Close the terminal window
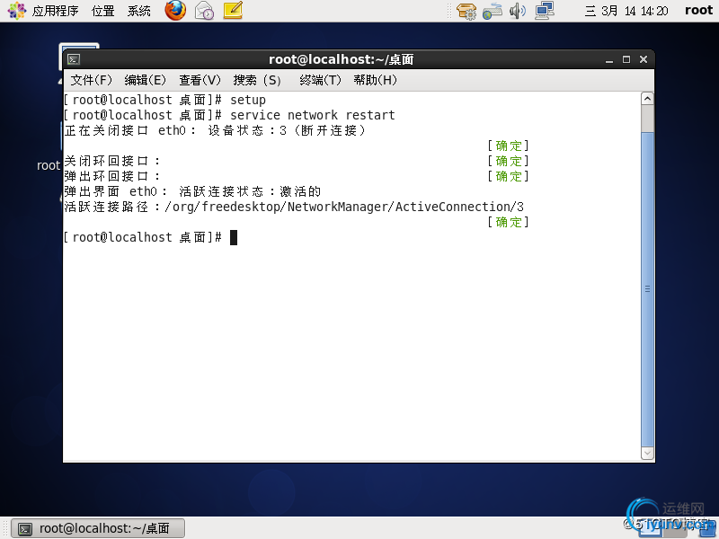Screen dimensions: 719x539 tap(644, 59)
